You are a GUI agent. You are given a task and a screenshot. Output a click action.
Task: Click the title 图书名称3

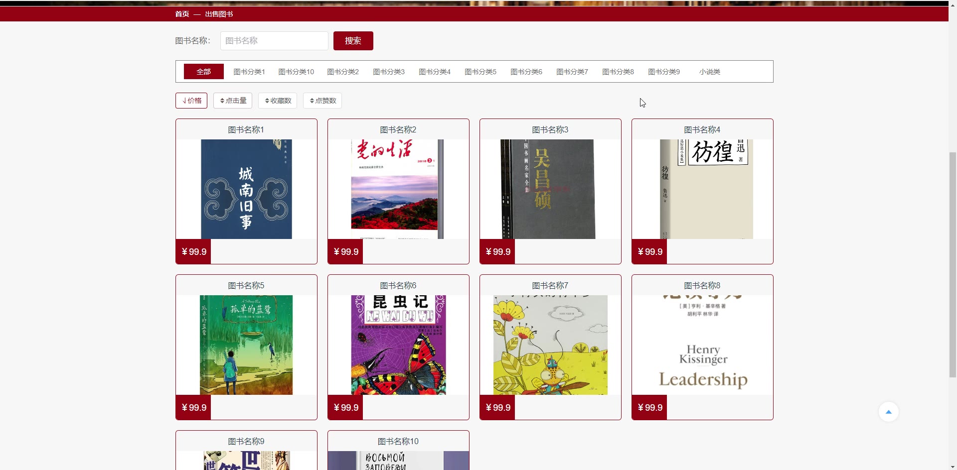click(550, 130)
